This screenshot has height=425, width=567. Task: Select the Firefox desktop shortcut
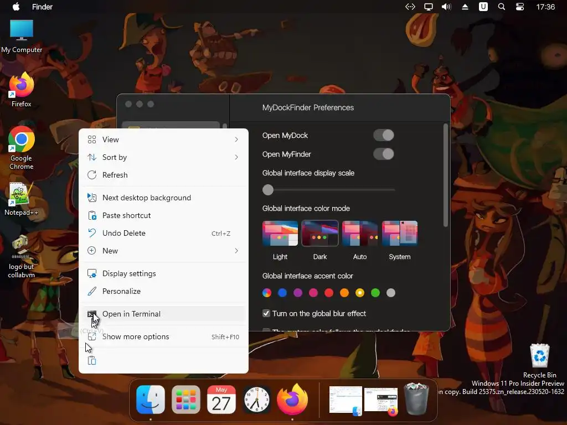(22, 89)
